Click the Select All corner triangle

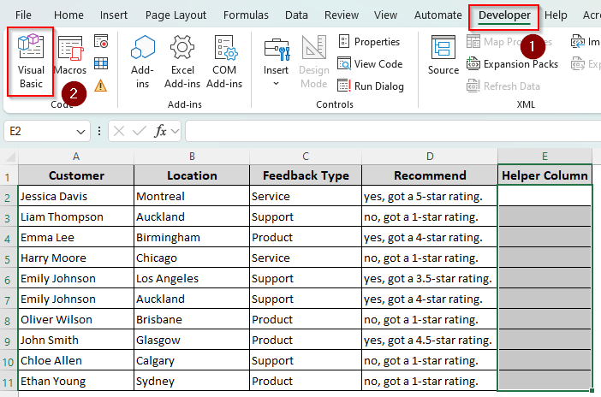click(x=10, y=157)
